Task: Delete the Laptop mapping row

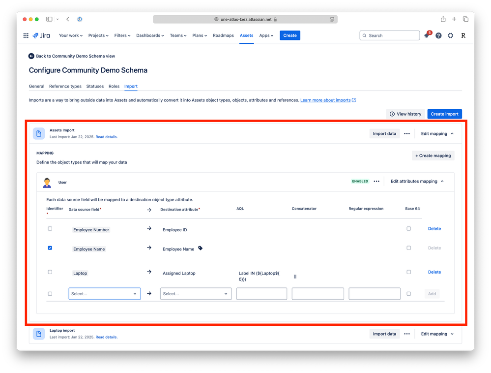Action: pyautogui.click(x=434, y=272)
